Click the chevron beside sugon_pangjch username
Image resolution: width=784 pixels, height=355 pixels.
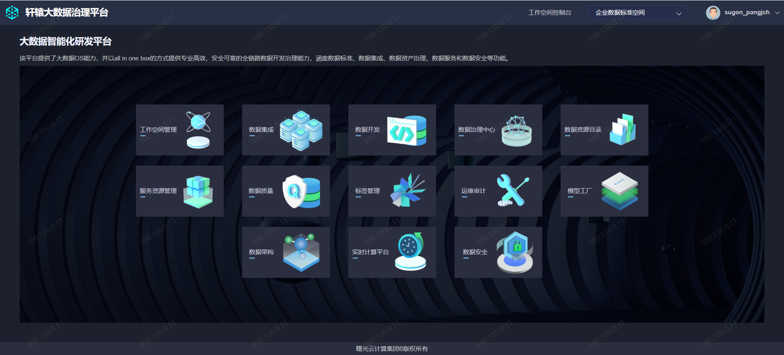point(777,13)
